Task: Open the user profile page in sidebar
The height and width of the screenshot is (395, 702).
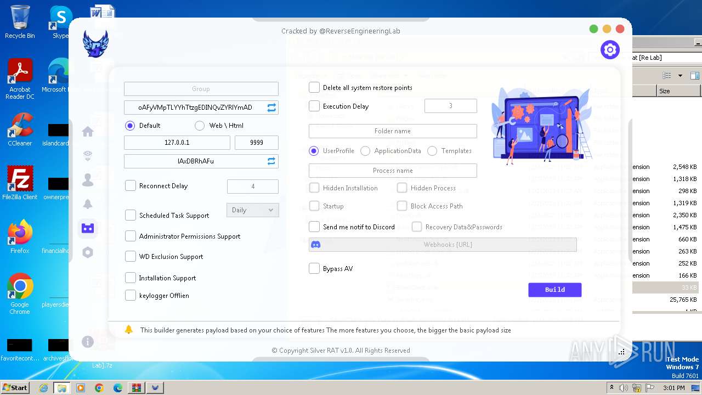Action: coord(88,180)
